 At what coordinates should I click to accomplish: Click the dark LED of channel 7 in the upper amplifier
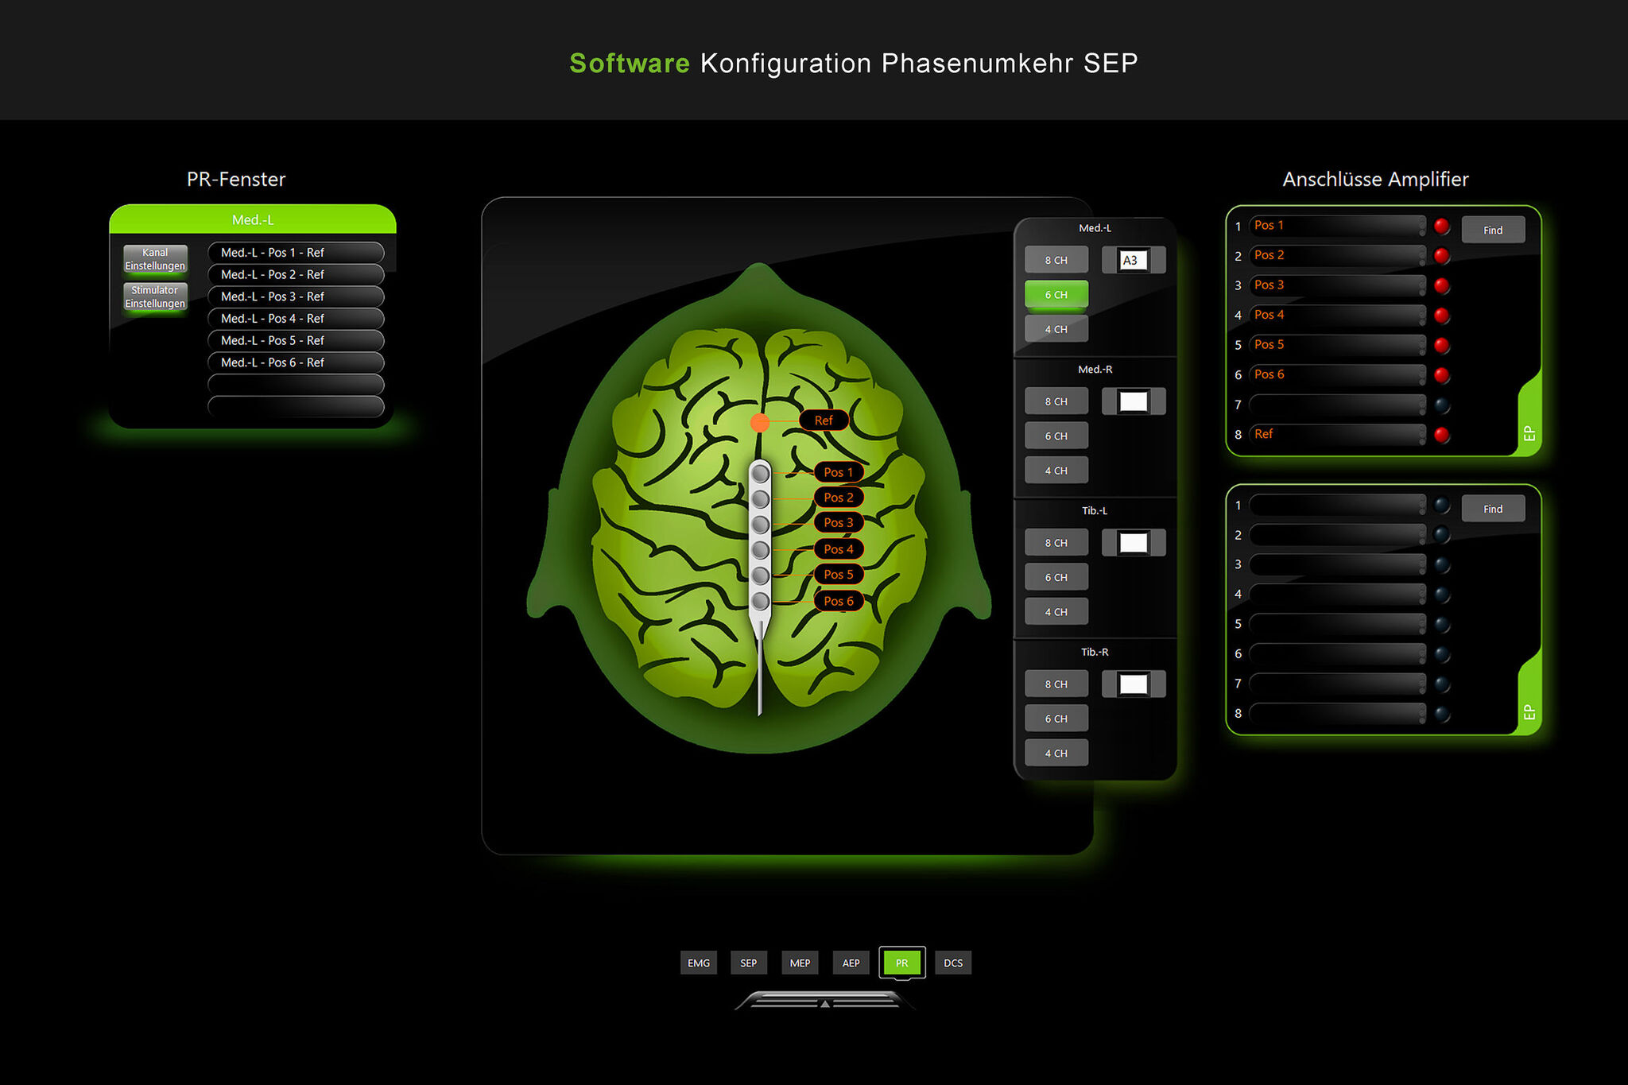pyautogui.click(x=1441, y=405)
